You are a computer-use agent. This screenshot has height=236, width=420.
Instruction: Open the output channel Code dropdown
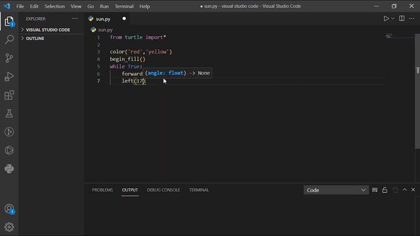click(x=336, y=190)
